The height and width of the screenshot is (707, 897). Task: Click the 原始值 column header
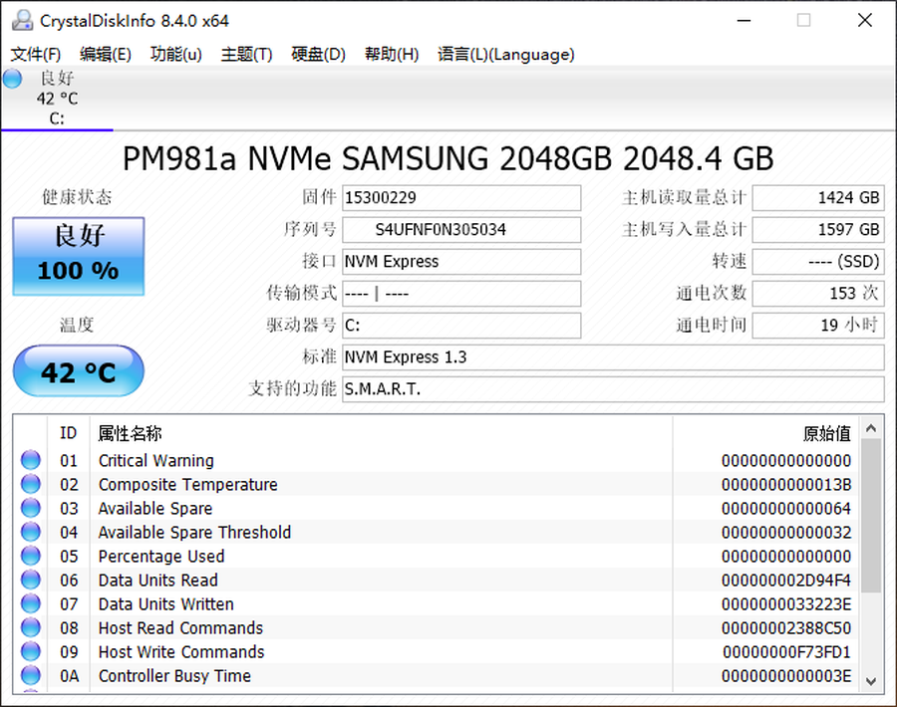coord(826,433)
